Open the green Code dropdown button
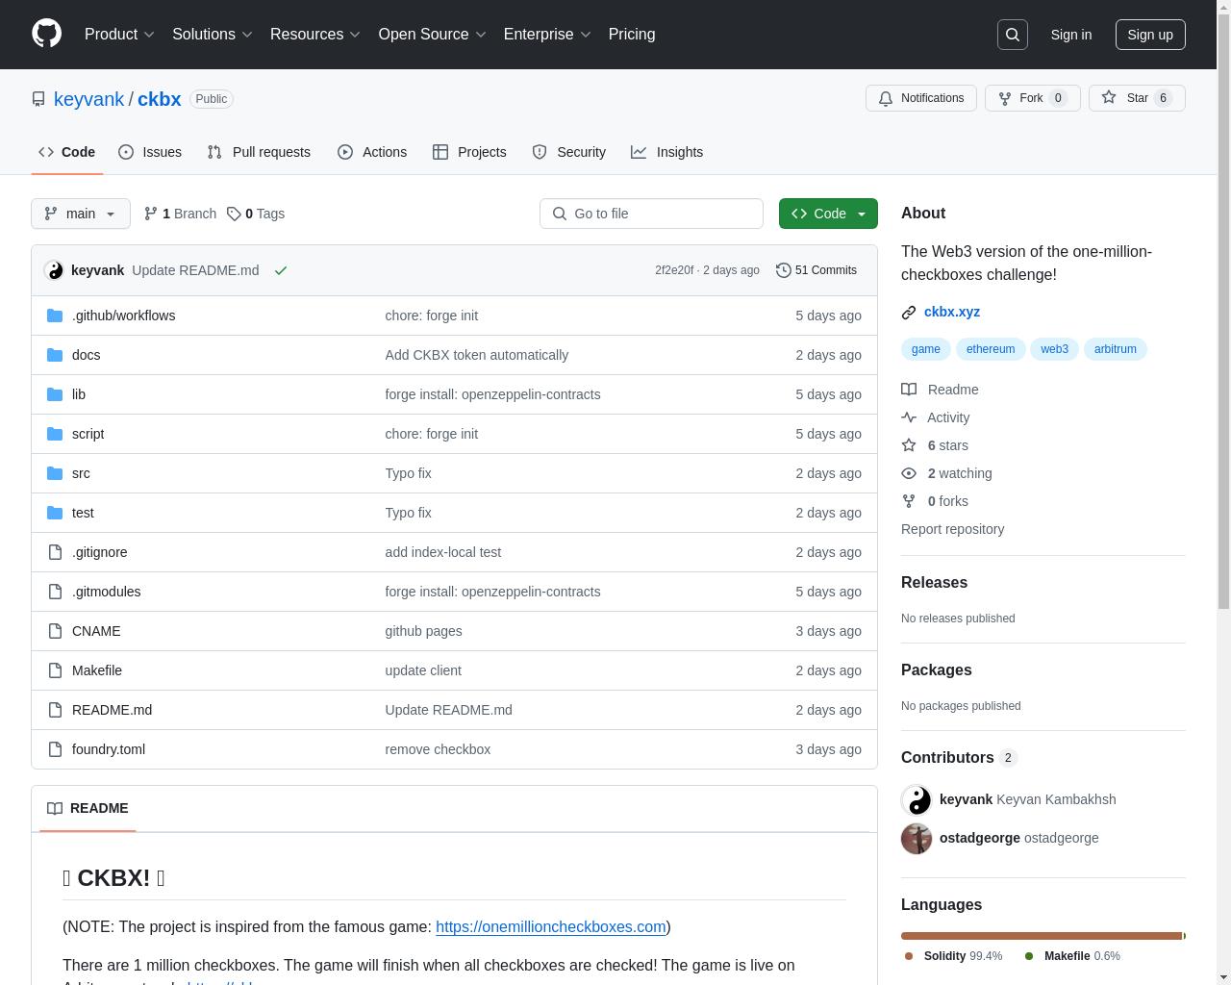 pos(828,214)
